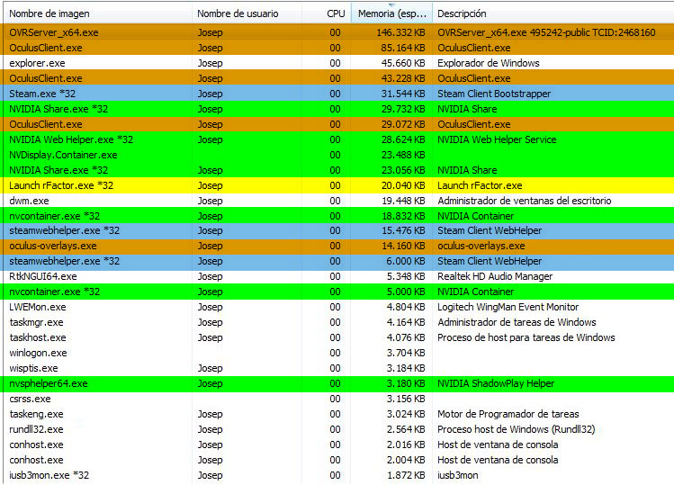Select the dwm.exe process

coord(338,201)
